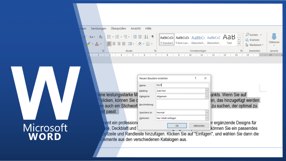286x161 pixels.
Task: Expand the styles gallery more button
Action: pyautogui.click(x=239, y=44)
